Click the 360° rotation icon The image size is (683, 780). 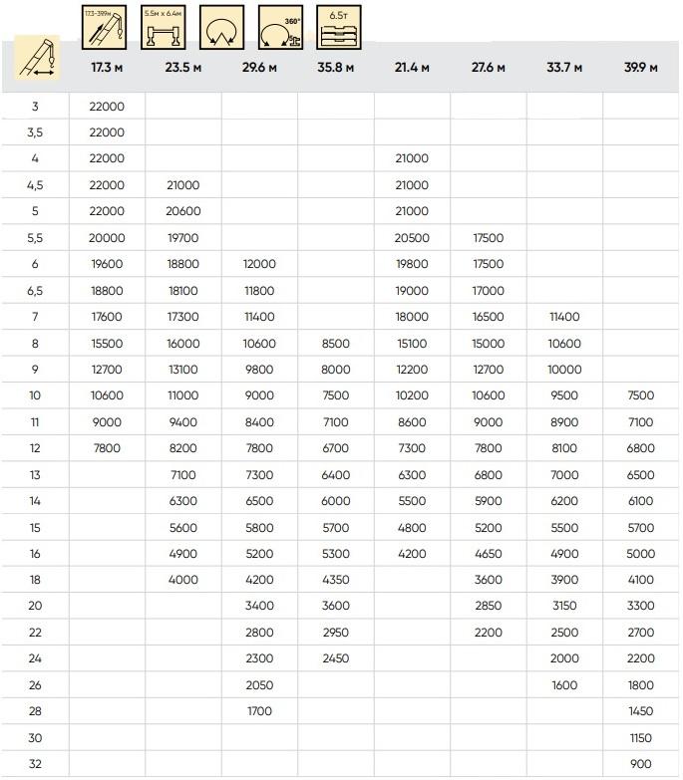point(280,27)
